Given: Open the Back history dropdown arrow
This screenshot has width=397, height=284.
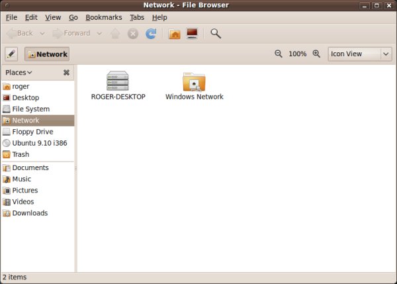Looking at the screenshot, I should [x=42, y=34].
